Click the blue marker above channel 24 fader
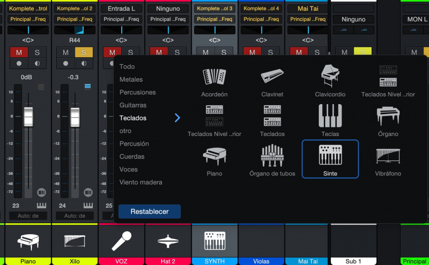This screenshot has height=265, width=429. [x=88, y=87]
